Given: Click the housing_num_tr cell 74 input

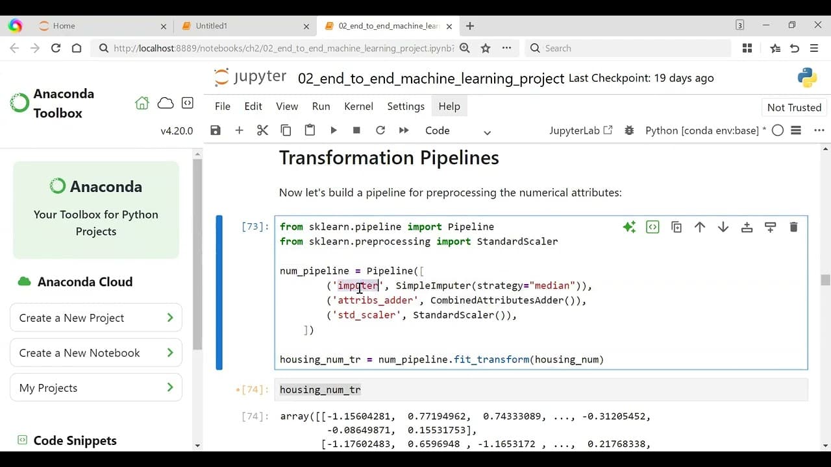Looking at the screenshot, I should [541, 390].
